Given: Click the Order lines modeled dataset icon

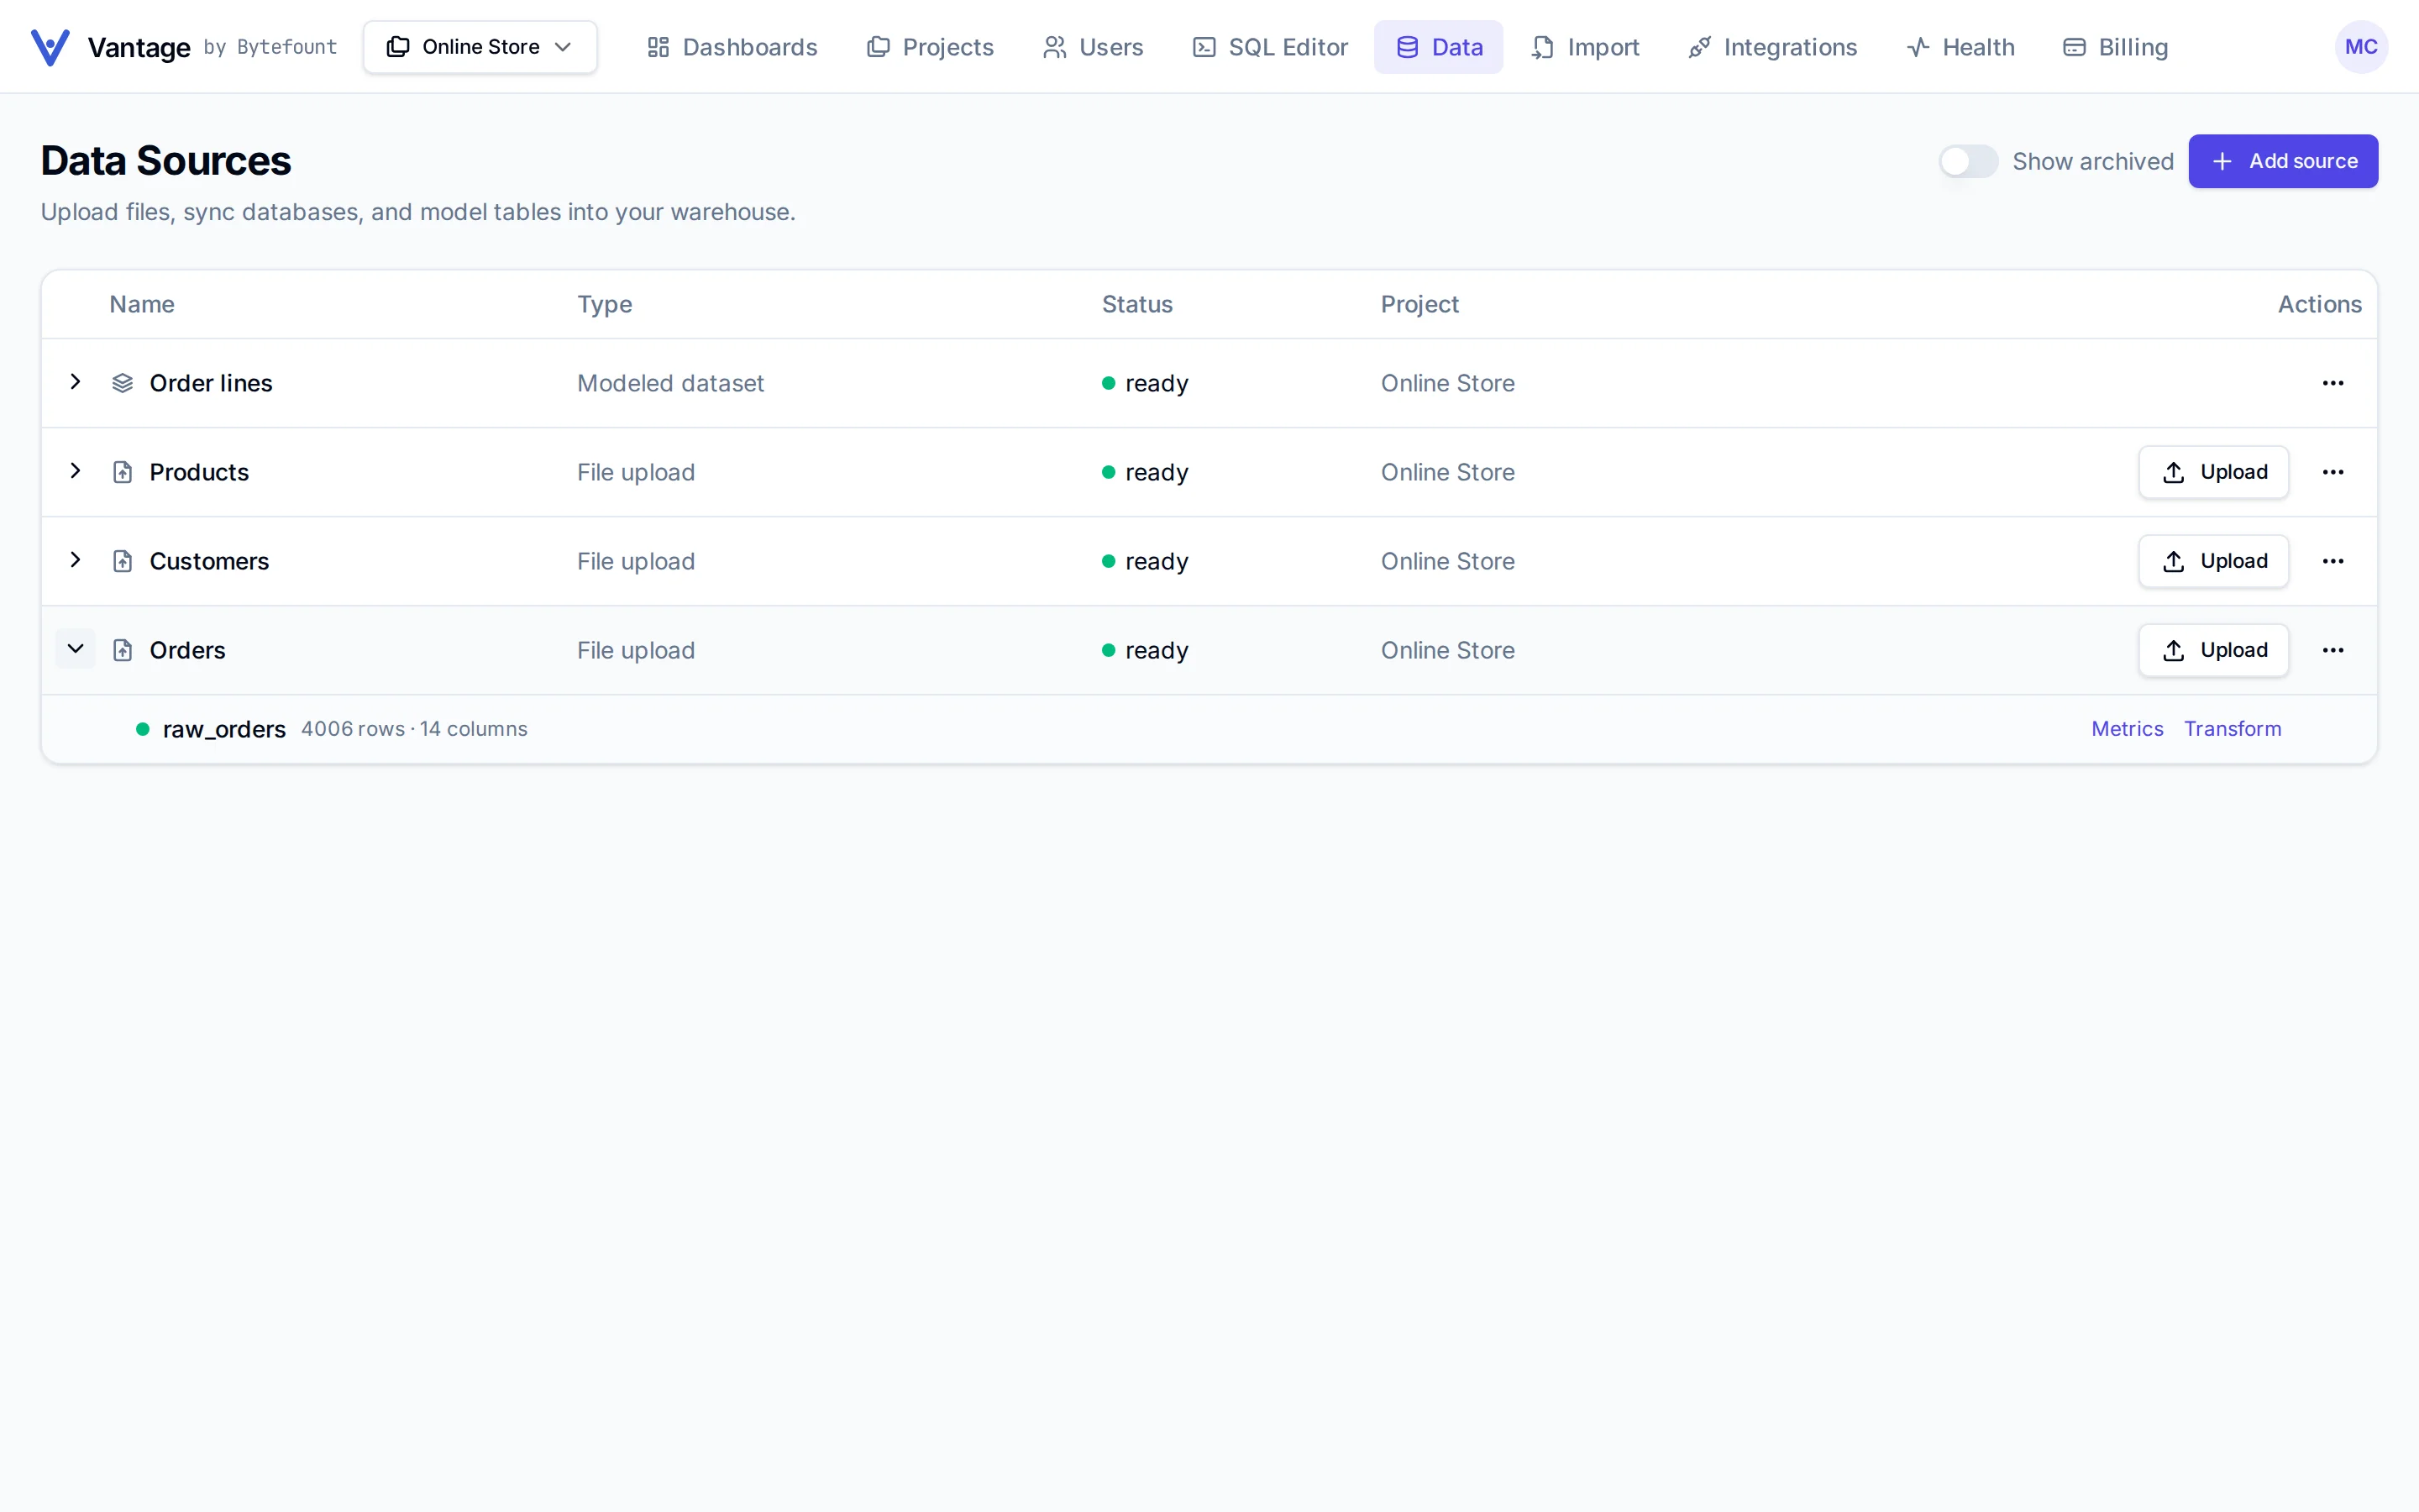Looking at the screenshot, I should [x=122, y=383].
